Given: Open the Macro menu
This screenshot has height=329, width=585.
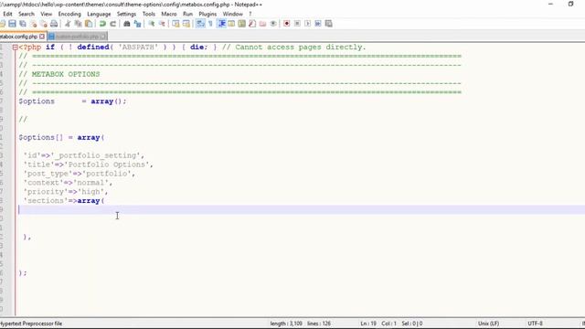Looking at the screenshot, I should (x=169, y=14).
